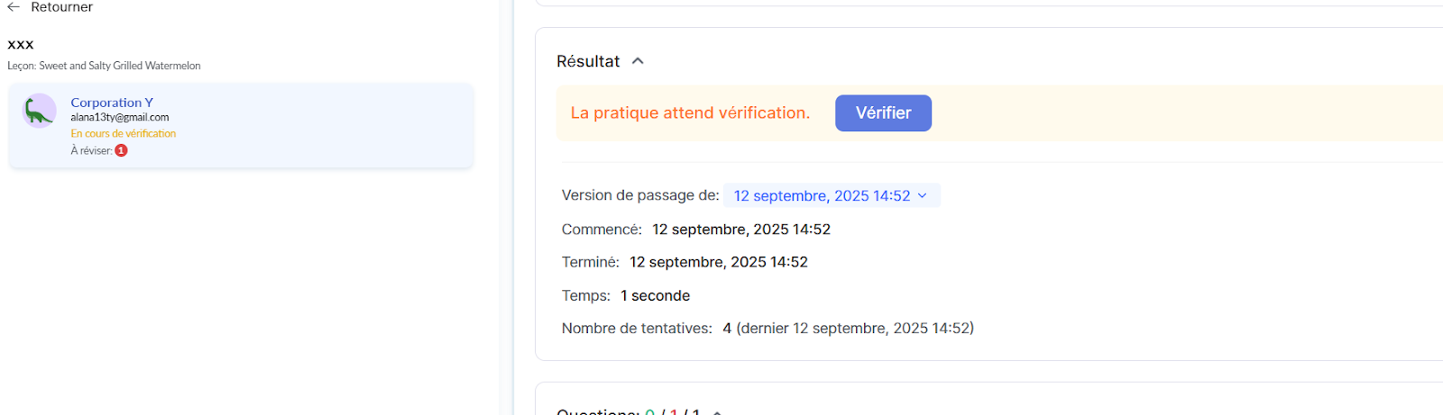The image size is (1443, 415).
Task: Click the Terminé date value
Action: [718, 262]
